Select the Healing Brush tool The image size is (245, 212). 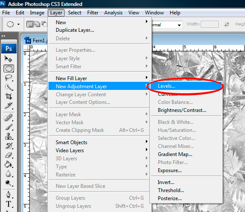coord(8,117)
